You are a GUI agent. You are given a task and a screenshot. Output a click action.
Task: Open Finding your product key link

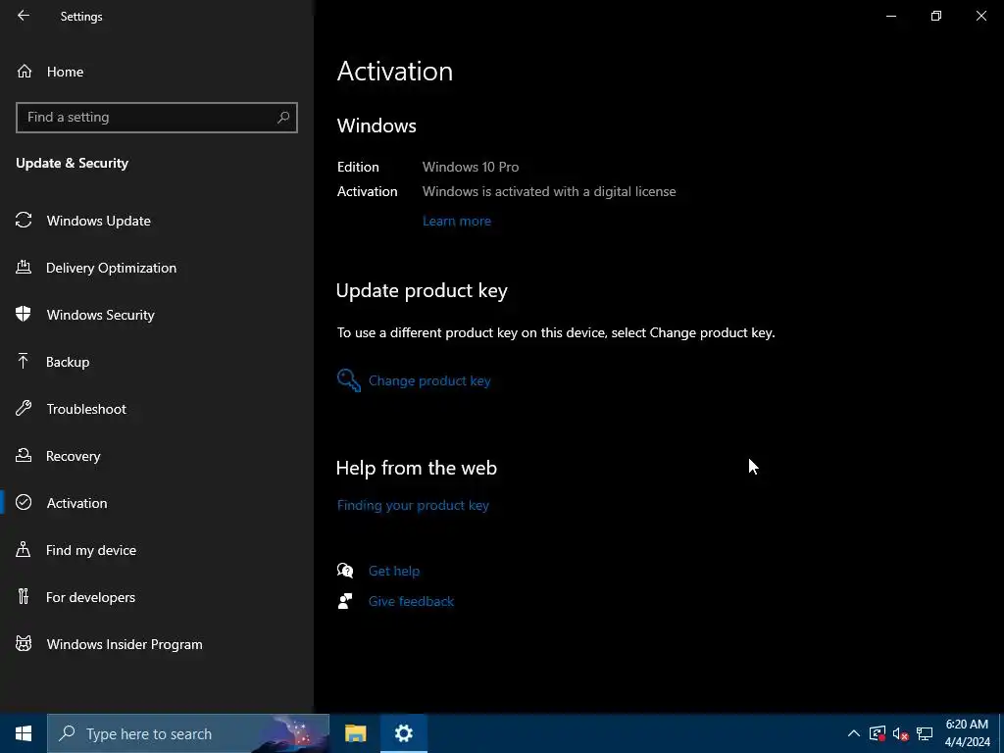point(413,505)
